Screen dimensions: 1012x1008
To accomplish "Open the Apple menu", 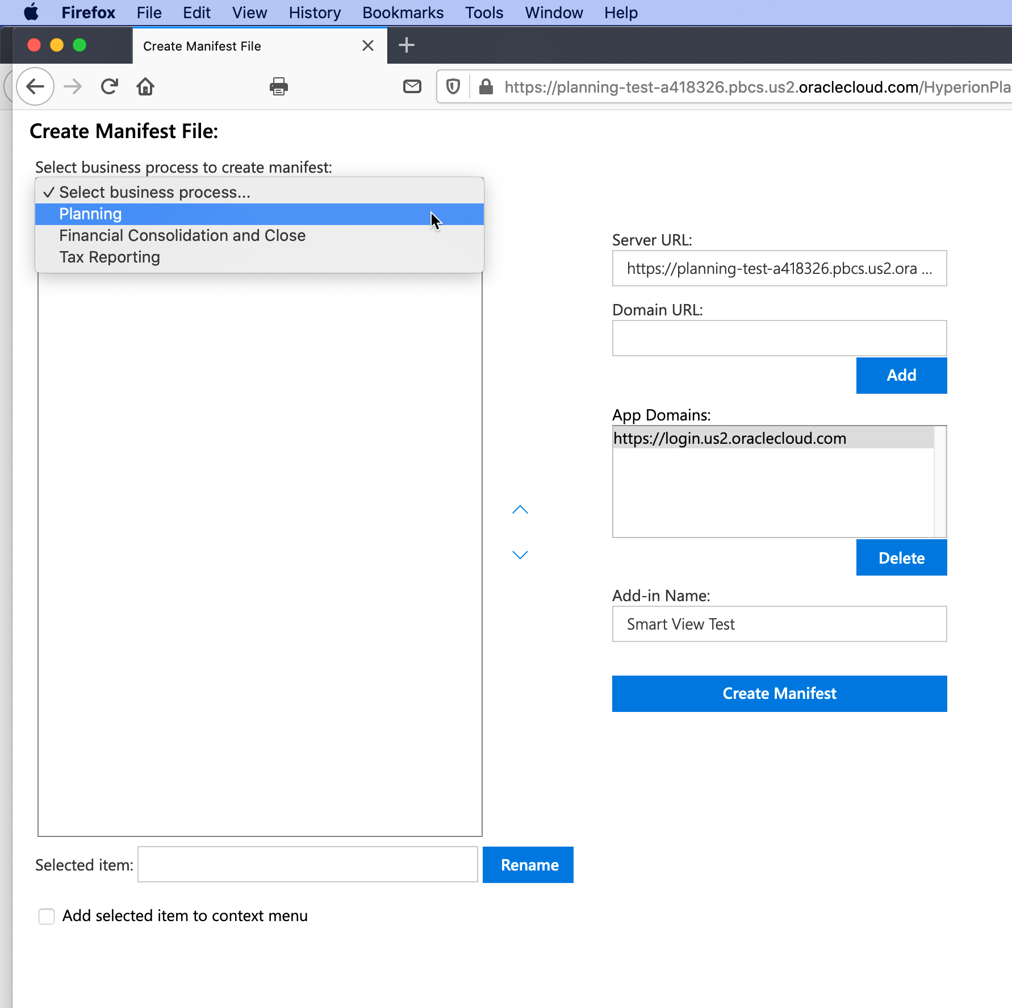I will click(32, 12).
